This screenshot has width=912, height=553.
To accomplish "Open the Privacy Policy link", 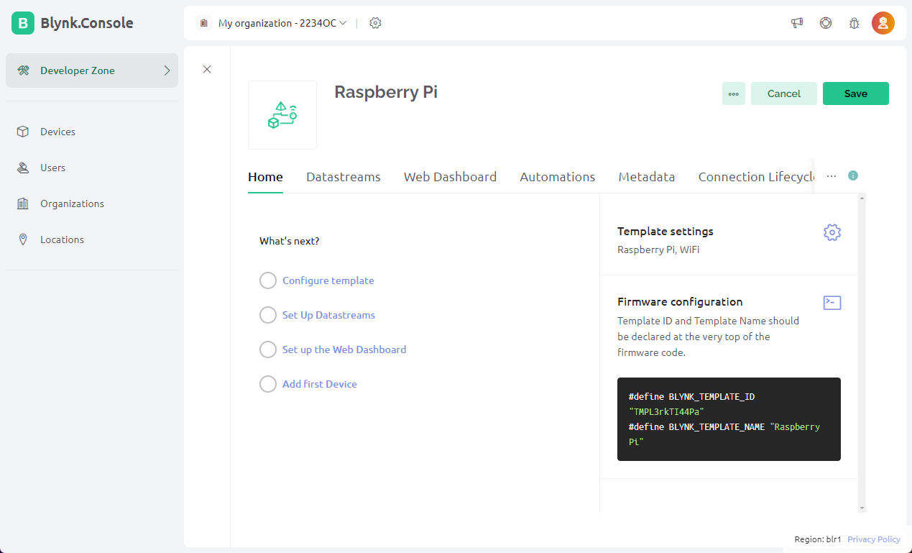I will tap(874, 539).
